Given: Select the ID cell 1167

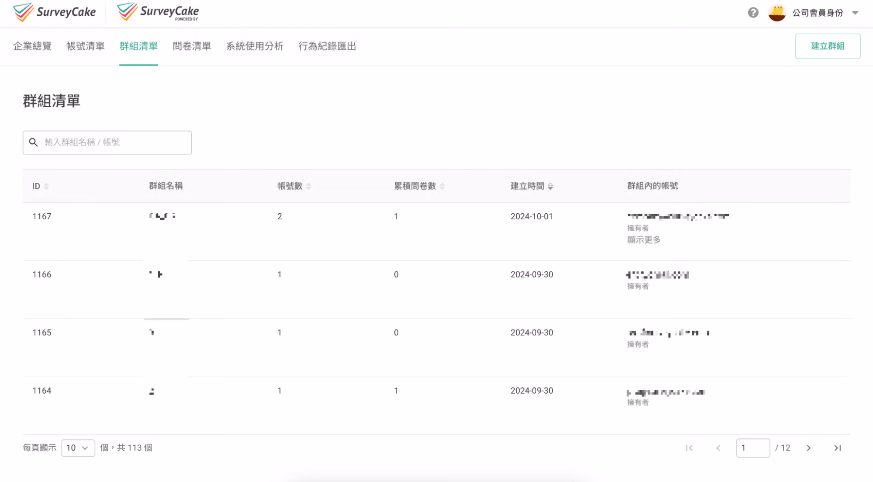Looking at the screenshot, I should coord(42,216).
